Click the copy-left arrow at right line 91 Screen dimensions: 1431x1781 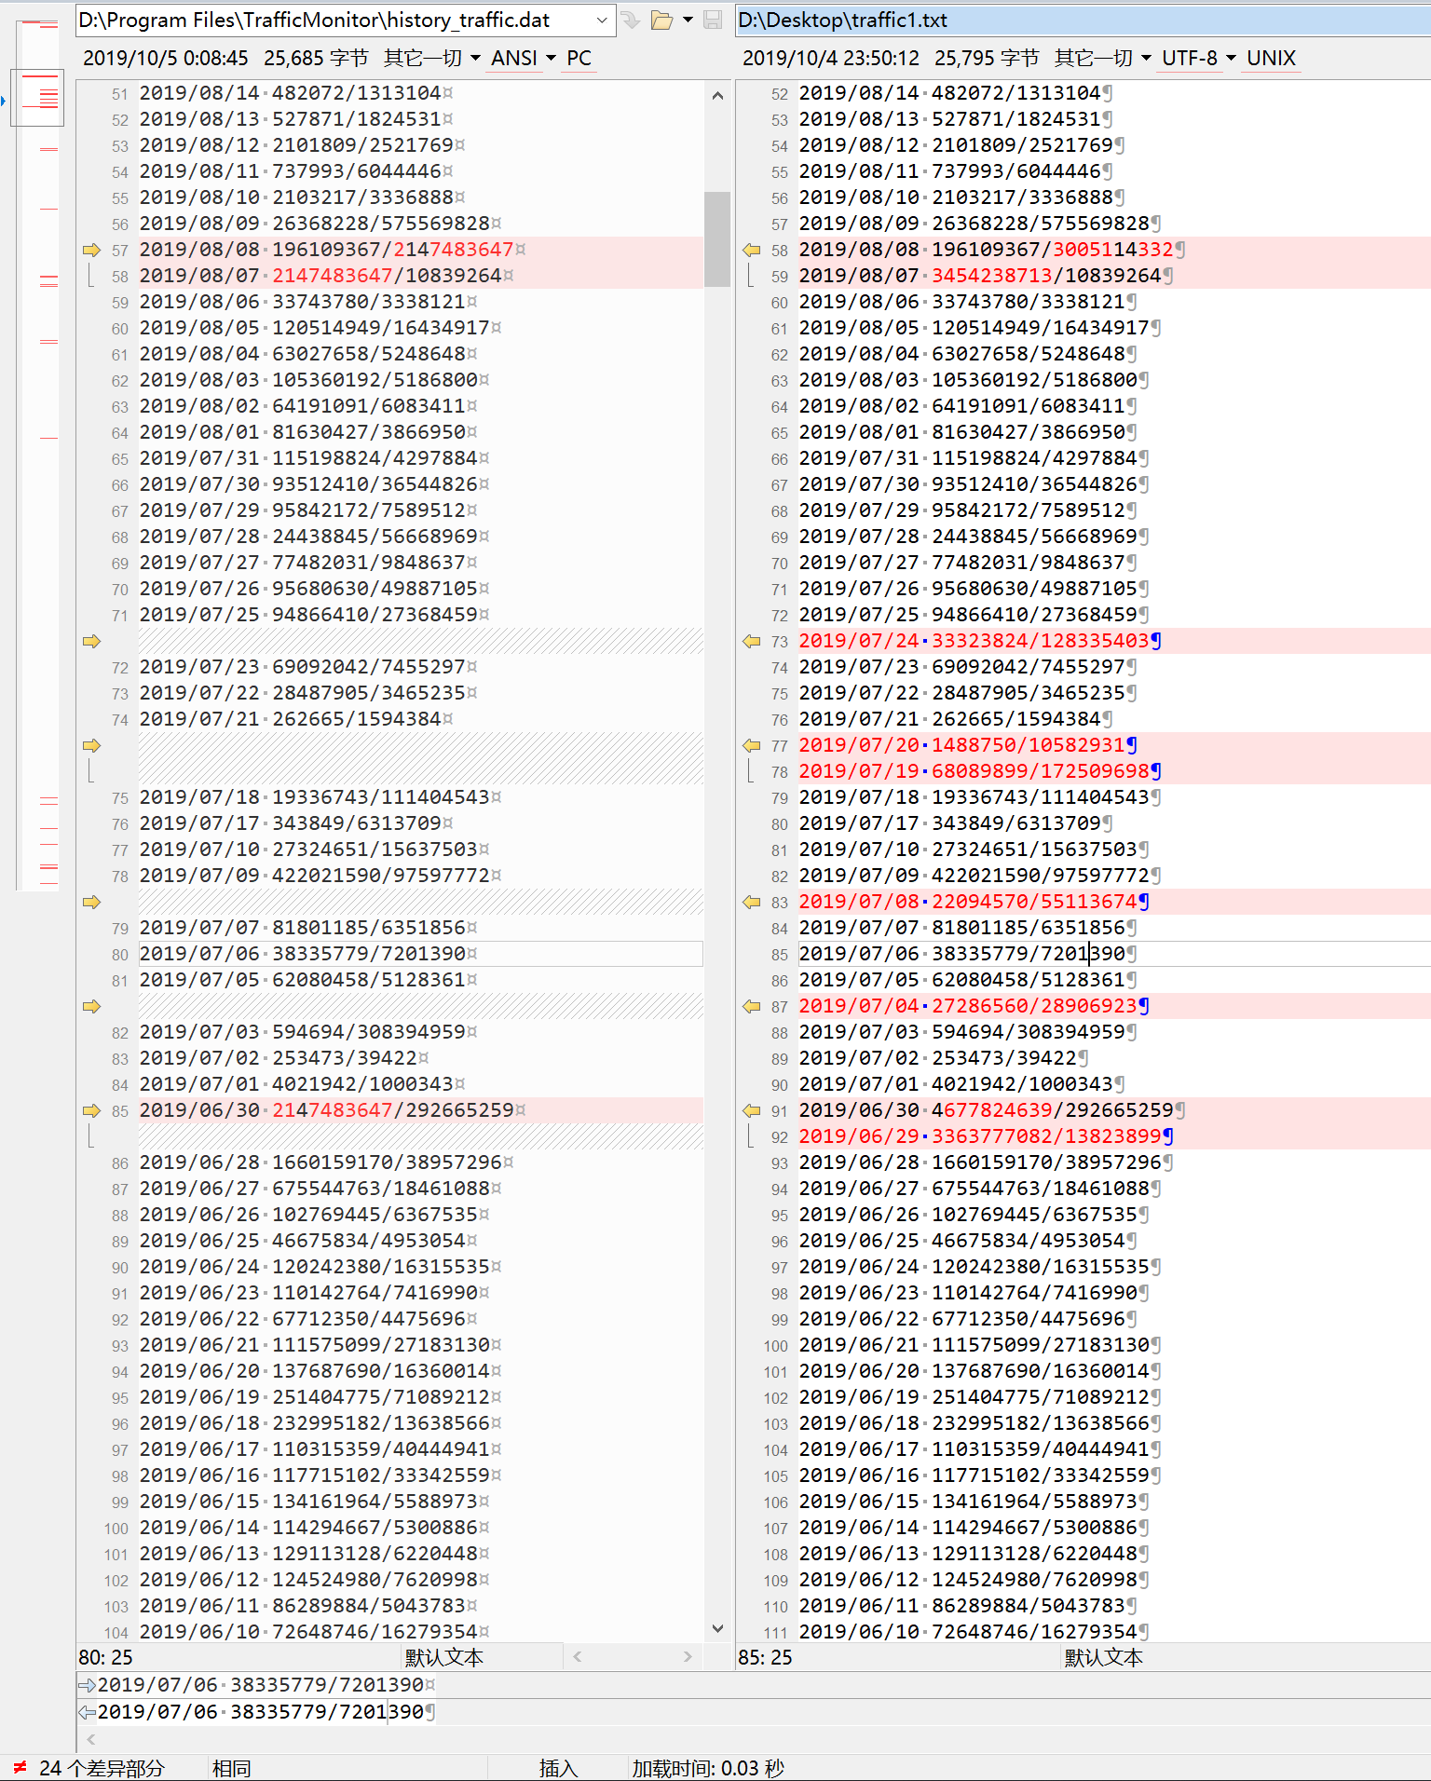(x=752, y=1110)
